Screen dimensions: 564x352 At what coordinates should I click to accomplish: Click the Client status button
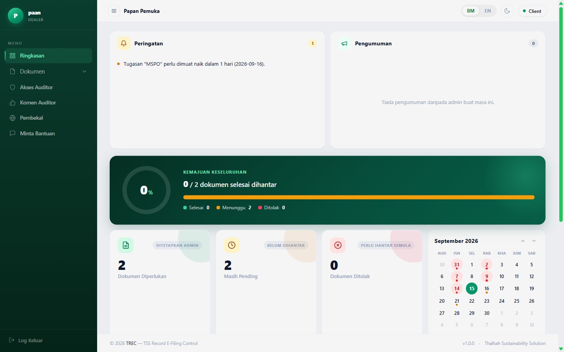pyautogui.click(x=533, y=11)
